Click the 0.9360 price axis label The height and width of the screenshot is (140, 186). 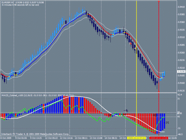(x=181, y=22)
